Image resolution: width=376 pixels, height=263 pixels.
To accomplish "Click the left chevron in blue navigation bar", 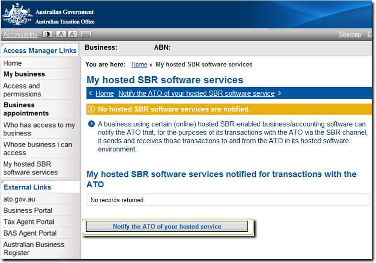I will coord(90,93).
